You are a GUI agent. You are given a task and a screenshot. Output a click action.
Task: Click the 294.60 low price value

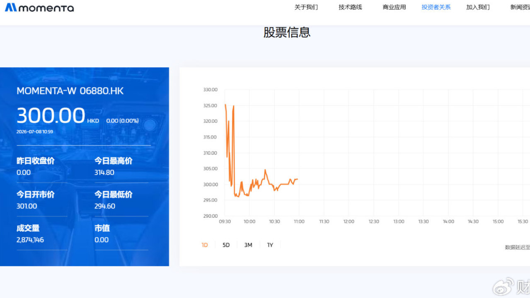click(105, 206)
